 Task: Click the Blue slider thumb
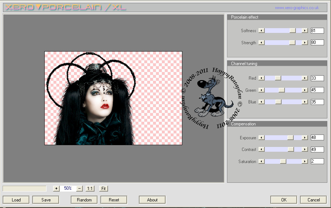pos(278,102)
